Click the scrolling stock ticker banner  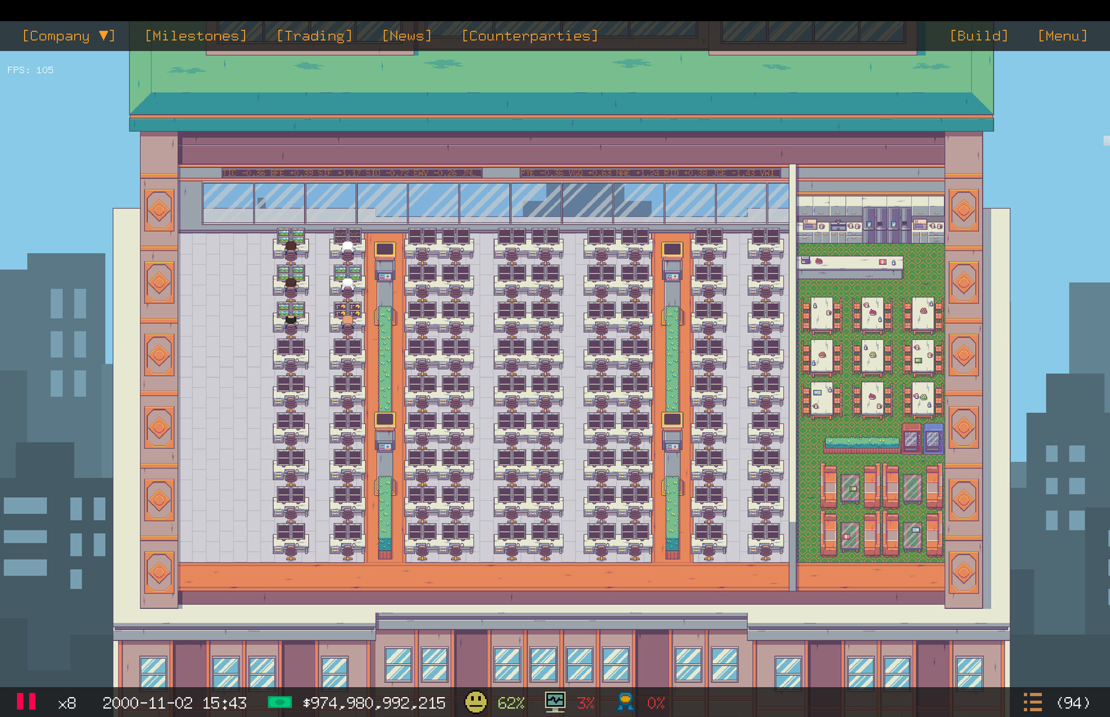498,173
